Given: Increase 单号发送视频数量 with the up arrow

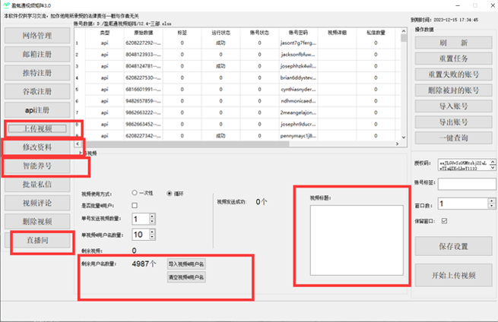Looking at the screenshot, I should point(151,216).
